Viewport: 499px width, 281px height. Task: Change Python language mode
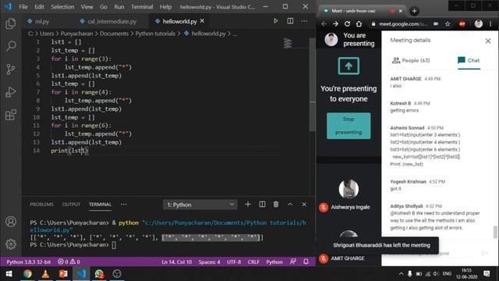click(x=274, y=262)
